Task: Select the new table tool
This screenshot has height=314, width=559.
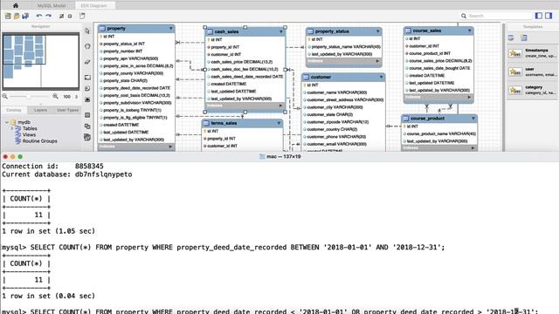Action: [87, 115]
